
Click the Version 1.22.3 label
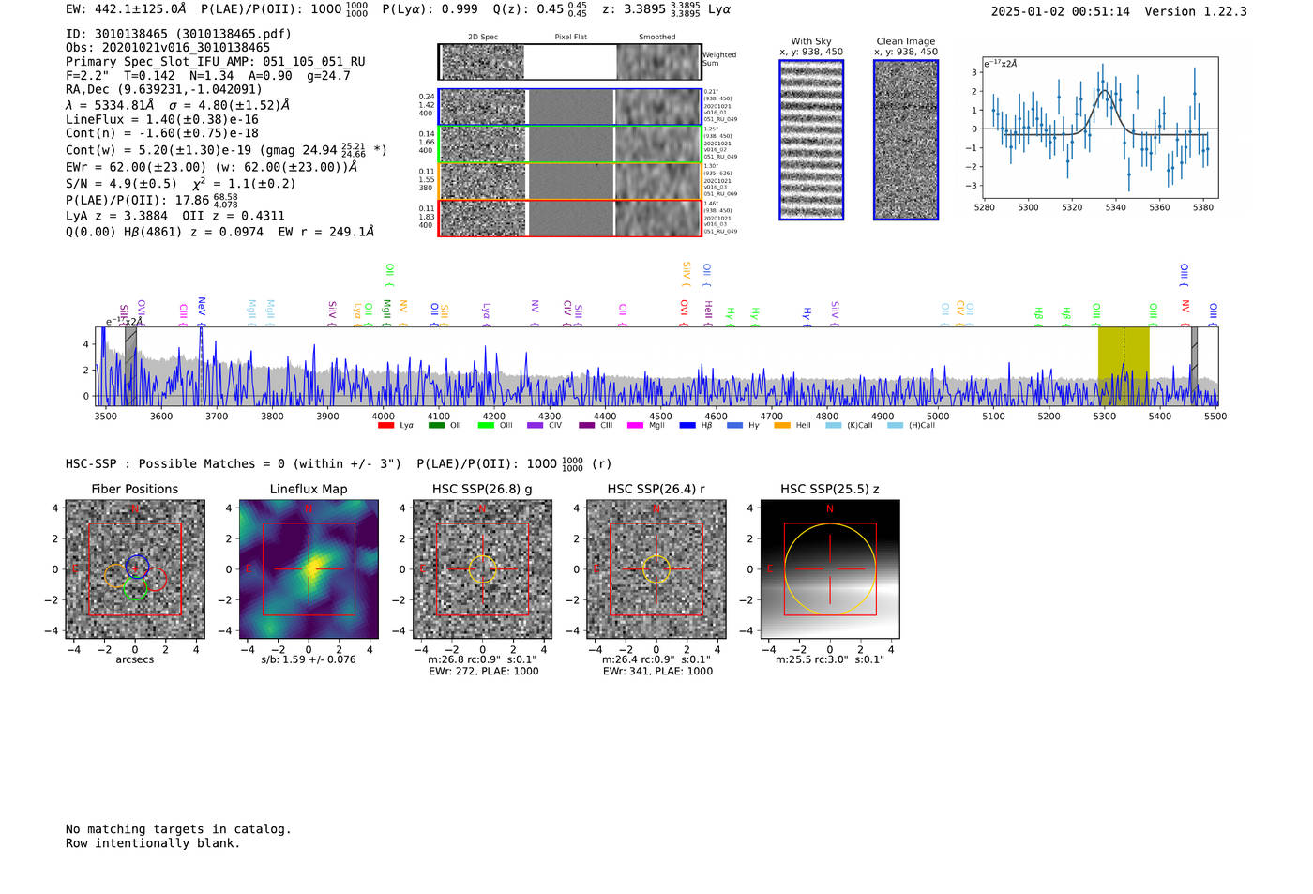click(x=1196, y=11)
